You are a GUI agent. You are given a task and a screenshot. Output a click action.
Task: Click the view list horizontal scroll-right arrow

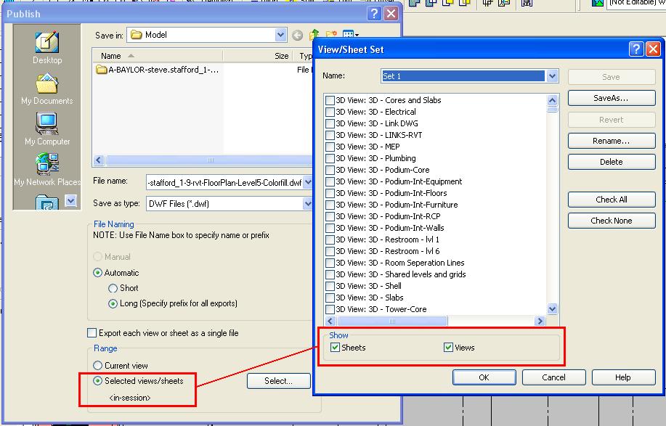pyautogui.click(x=540, y=321)
